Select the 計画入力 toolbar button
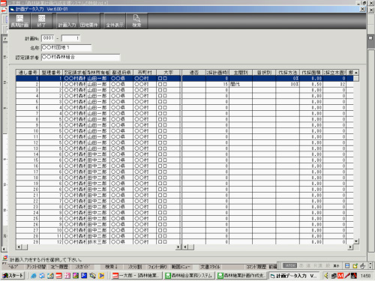 (67, 21)
